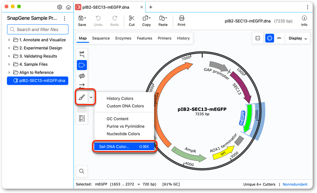Choose Nucleotide Colors menu item
The height and width of the screenshot is (193, 317).
pos(124,134)
